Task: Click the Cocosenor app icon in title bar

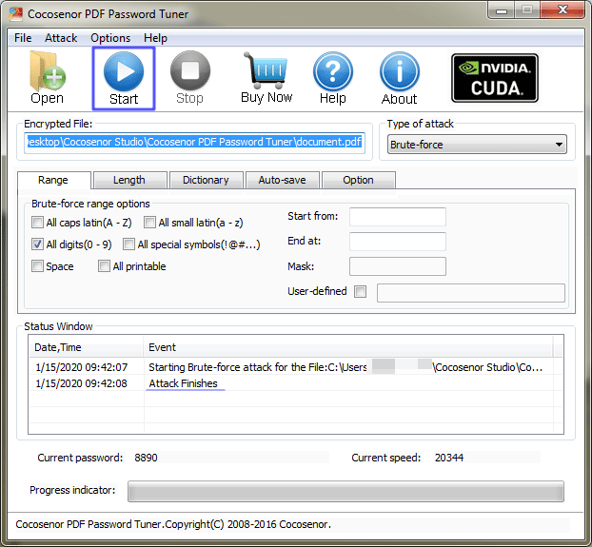Action: (15, 14)
